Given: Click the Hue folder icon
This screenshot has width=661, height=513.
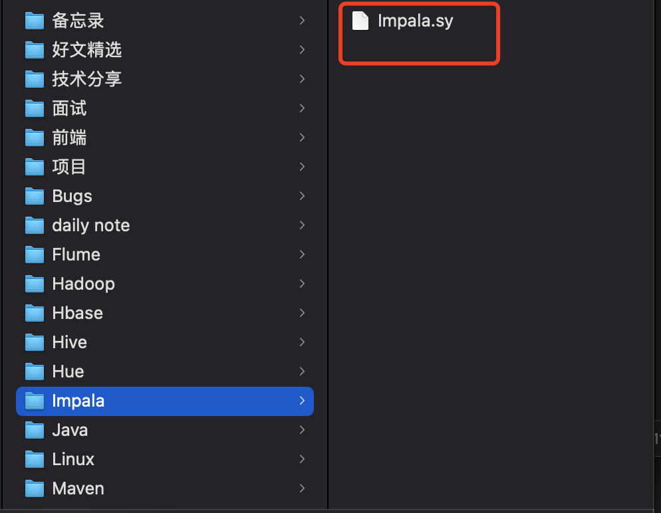Looking at the screenshot, I should [x=34, y=371].
